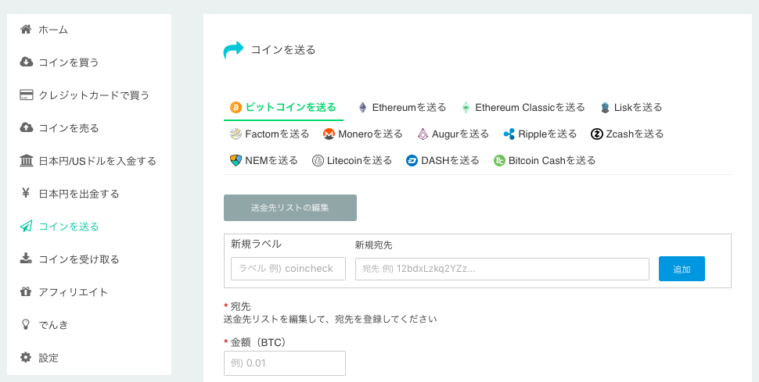The height and width of the screenshot is (382, 759).
Task: Click the credit card icon in sidebar
Action: pyautogui.click(x=26, y=95)
